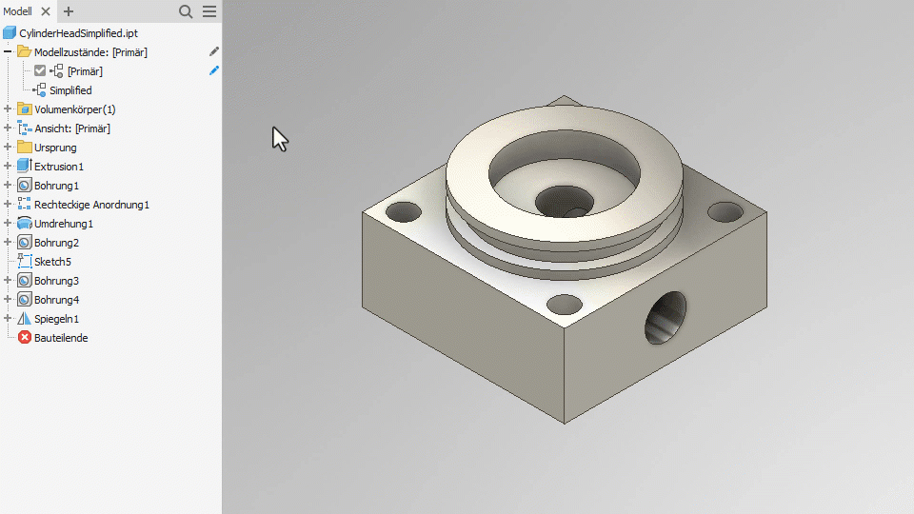The image size is (914, 514).
Task: Close the Modell browser tab
Action: [46, 11]
